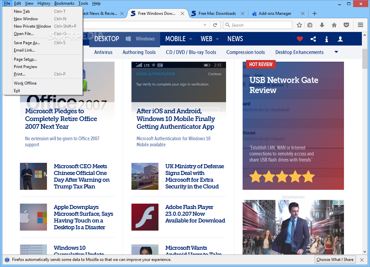Choose Print Preview
This screenshot has width=370, height=267.
click(x=43, y=67)
